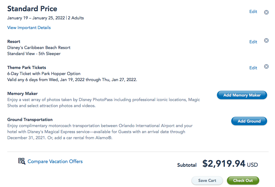Click the Ground Transportation heading

[x=30, y=120]
